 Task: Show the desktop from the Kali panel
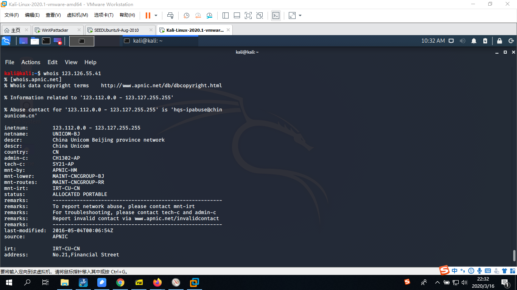pyautogui.click(x=23, y=41)
